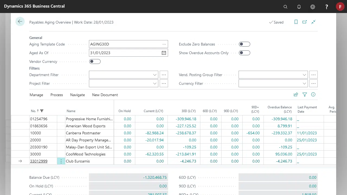This screenshot has width=347, height=195.
Task: Switch on the Vendor Currency toggle
Action: click(95, 61)
